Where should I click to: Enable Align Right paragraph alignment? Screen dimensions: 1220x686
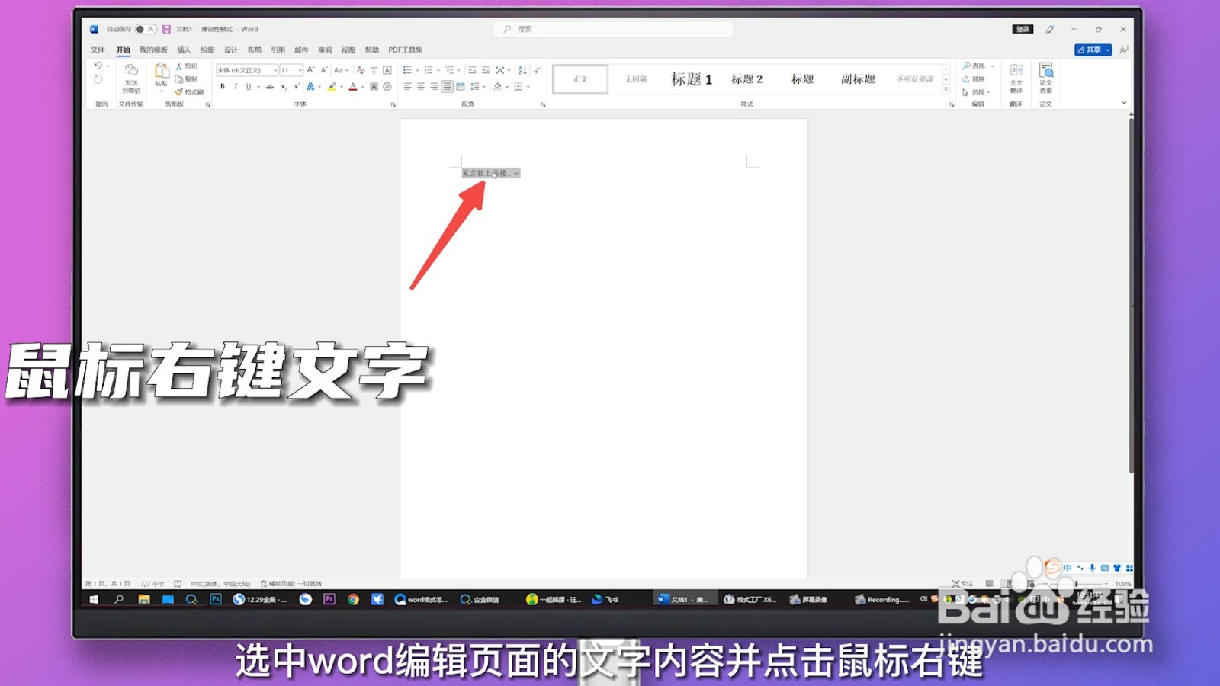pyautogui.click(x=433, y=87)
